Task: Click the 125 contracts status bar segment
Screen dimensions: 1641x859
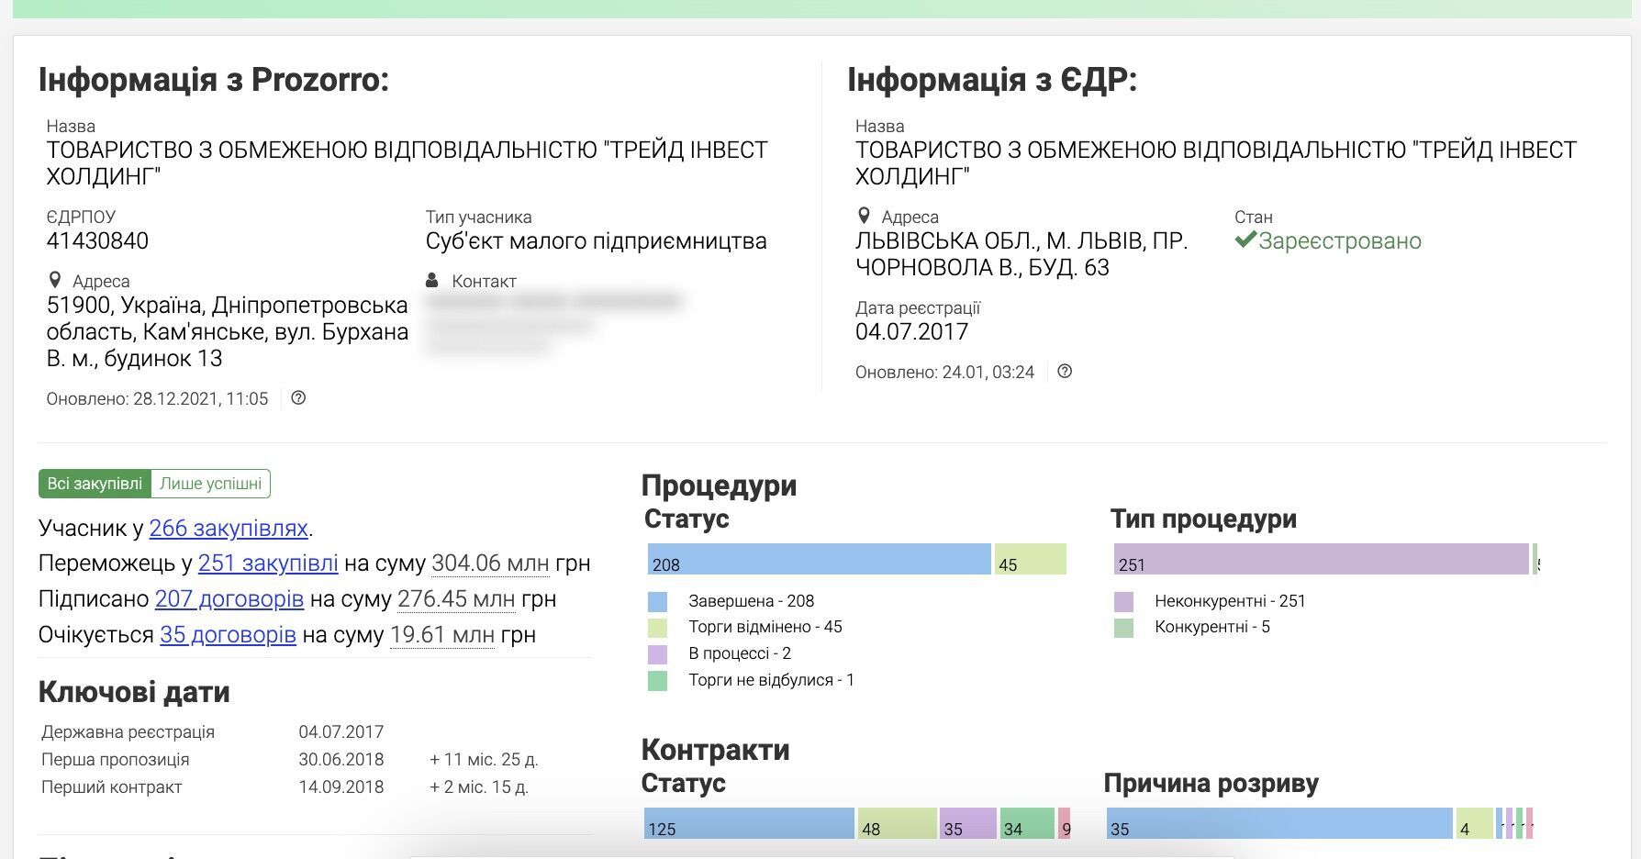Action: 749,823
